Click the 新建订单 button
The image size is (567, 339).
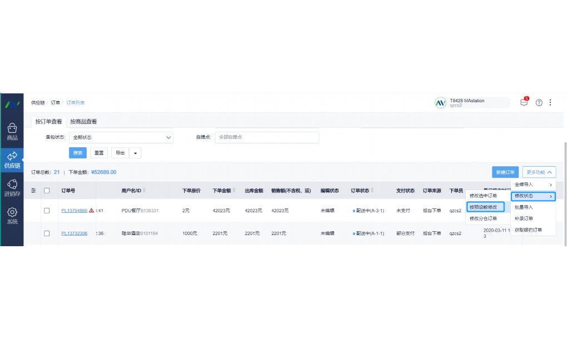click(x=505, y=172)
